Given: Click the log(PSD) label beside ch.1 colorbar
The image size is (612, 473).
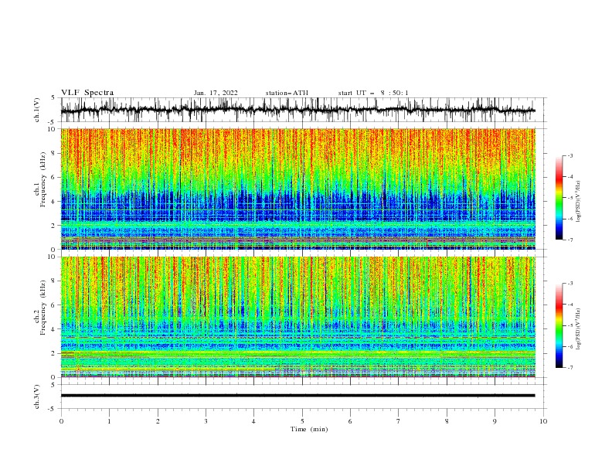Looking at the screenshot, I should pos(578,202).
